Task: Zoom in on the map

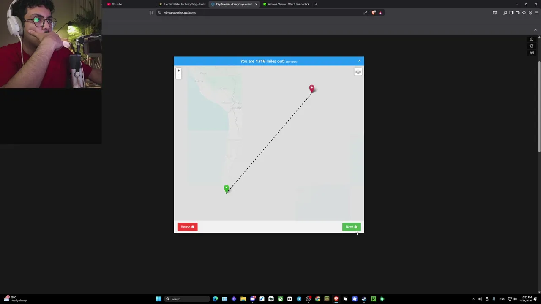Action: (x=178, y=71)
